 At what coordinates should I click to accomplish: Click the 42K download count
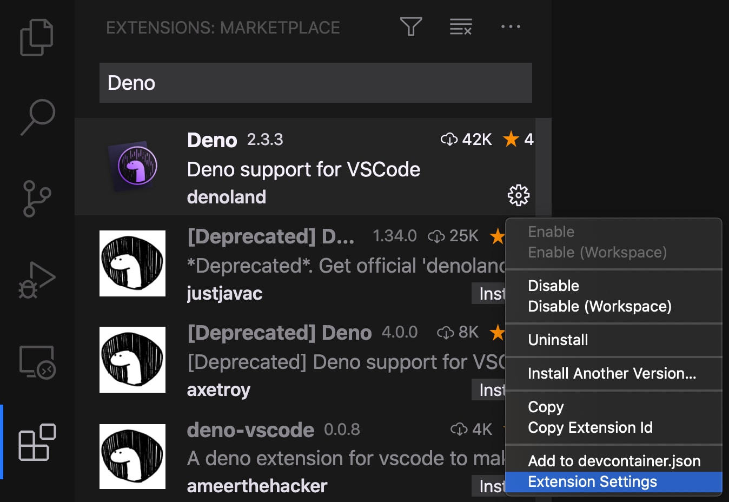(x=466, y=139)
